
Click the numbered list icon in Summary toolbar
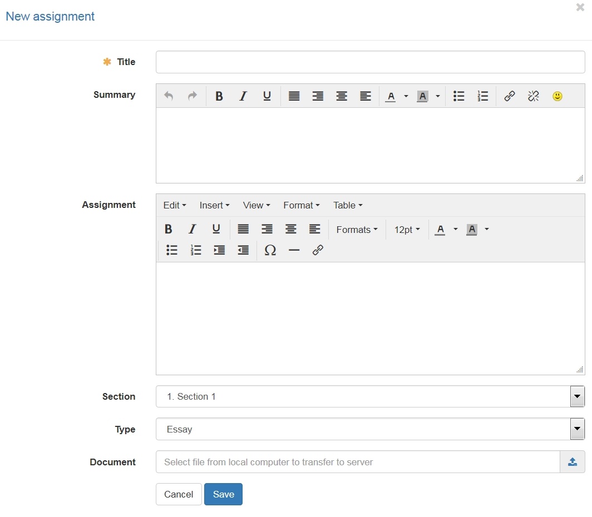click(482, 96)
